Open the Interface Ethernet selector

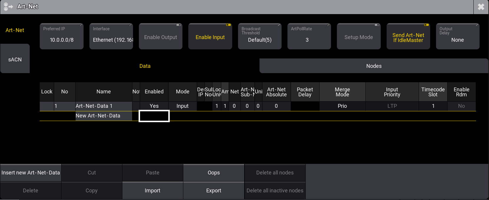pyautogui.click(x=111, y=37)
